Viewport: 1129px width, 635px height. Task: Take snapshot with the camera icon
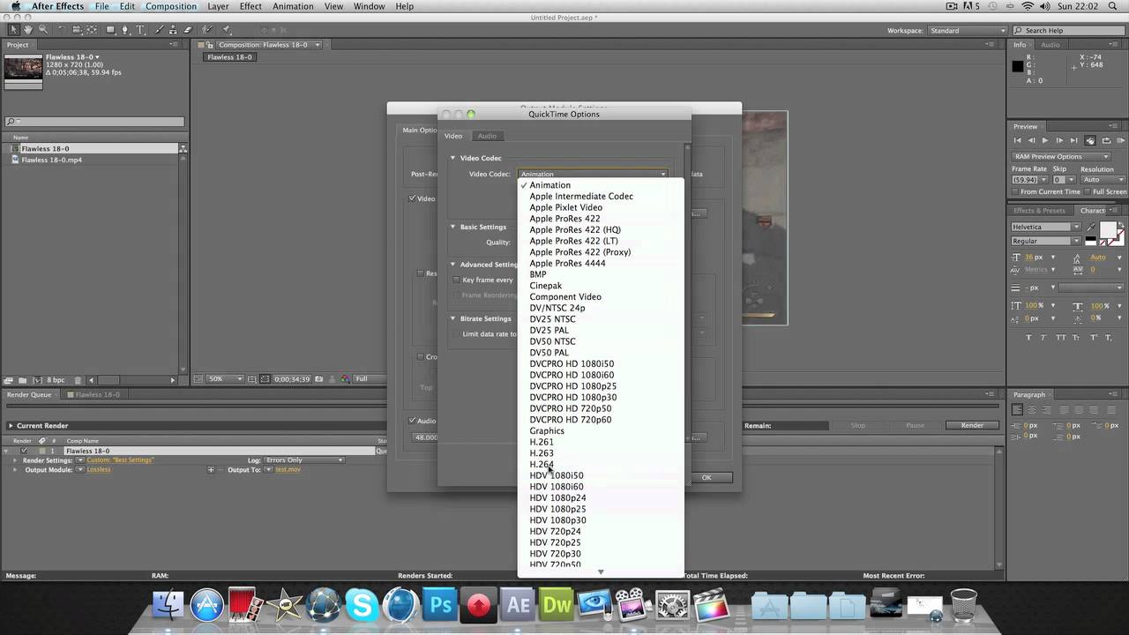coord(318,379)
